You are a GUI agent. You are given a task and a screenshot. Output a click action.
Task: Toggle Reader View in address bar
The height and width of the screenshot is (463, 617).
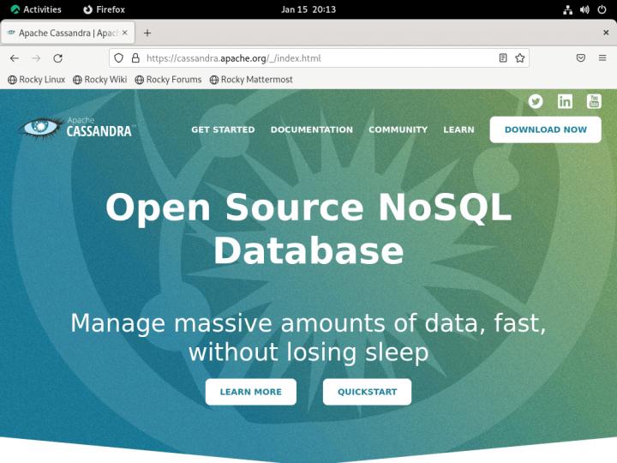(x=503, y=58)
